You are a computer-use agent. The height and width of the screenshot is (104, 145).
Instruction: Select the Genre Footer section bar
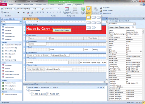(66, 53)
